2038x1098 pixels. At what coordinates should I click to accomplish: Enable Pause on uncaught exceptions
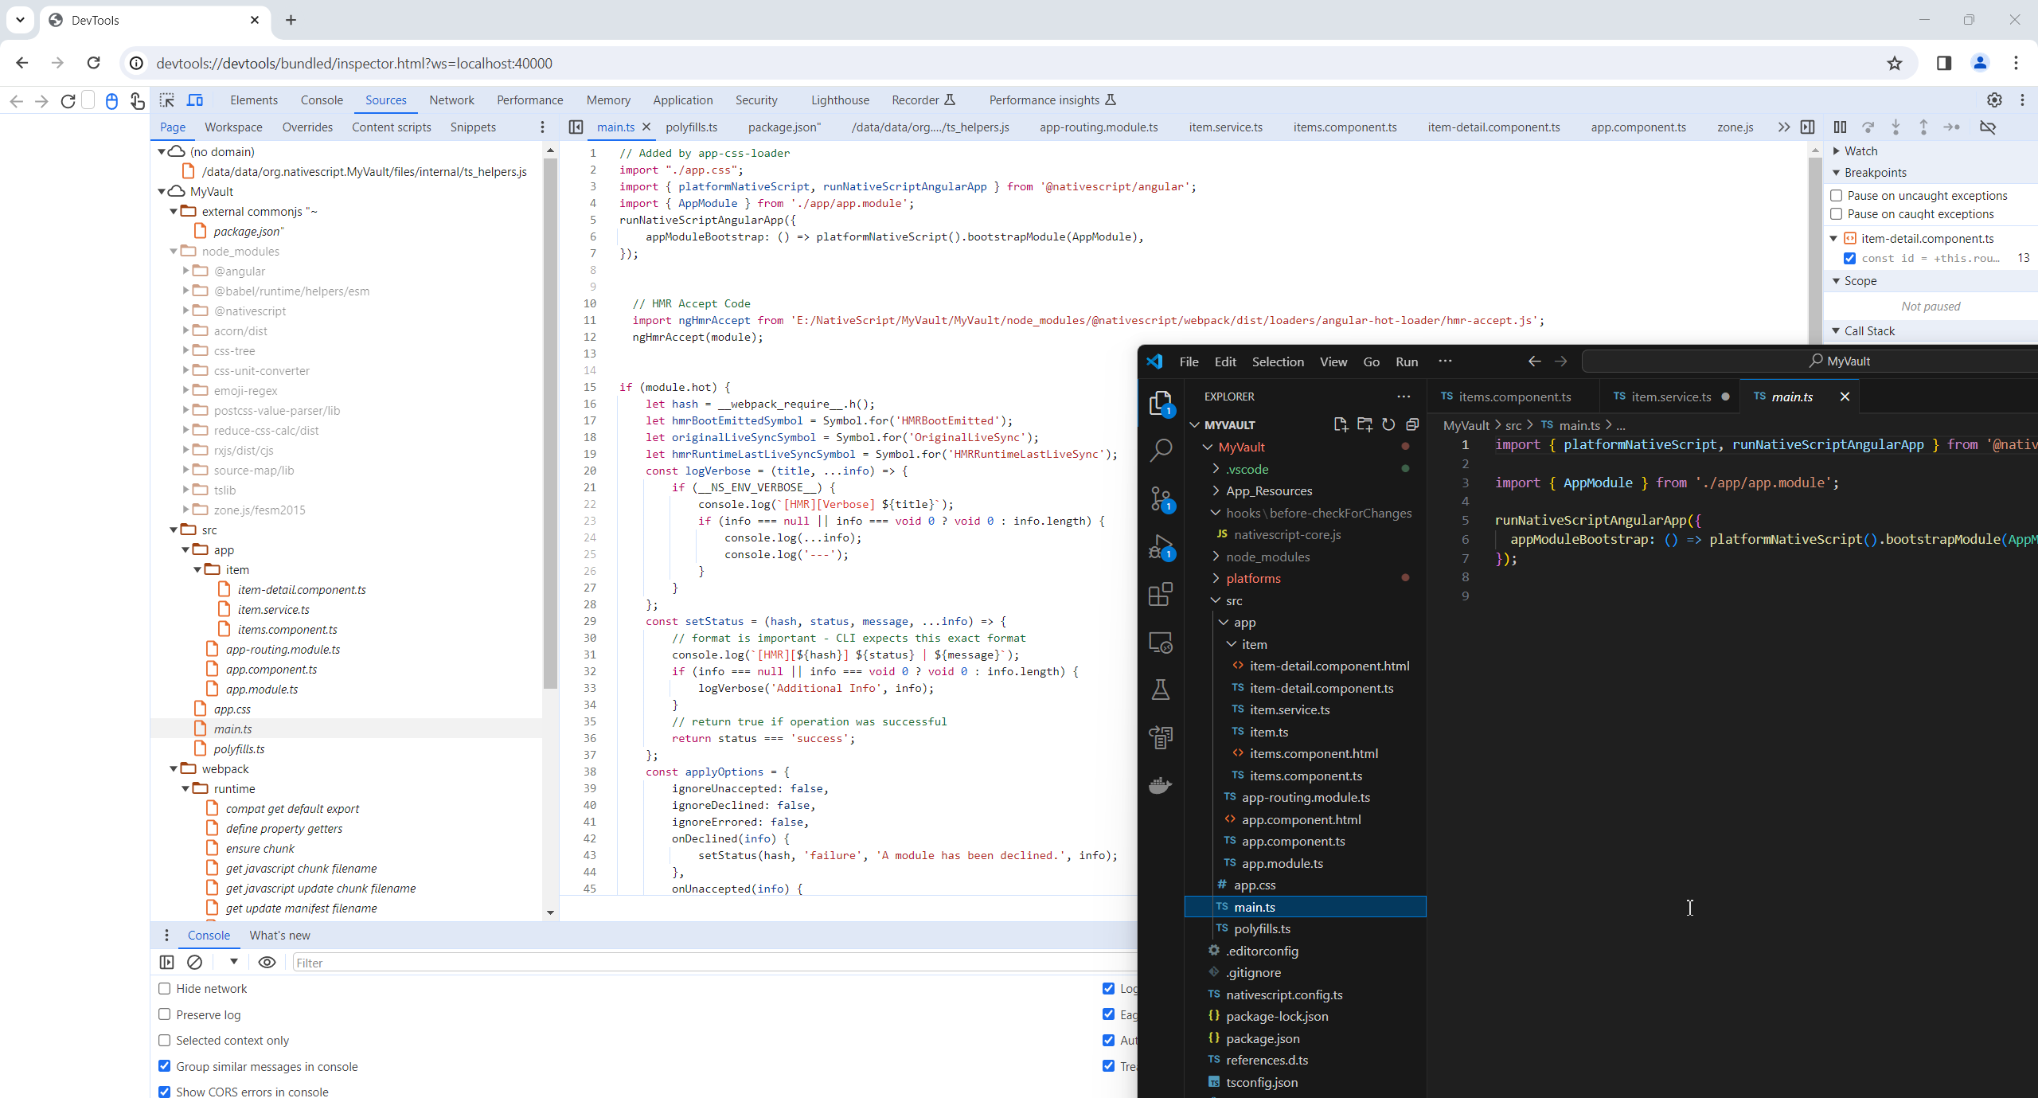pyautogui.click(x=1837, y=196)
